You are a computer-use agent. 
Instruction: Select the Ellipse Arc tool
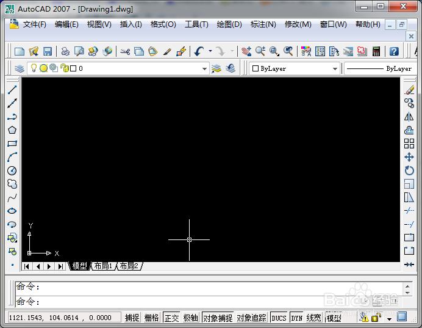(12, 225)
